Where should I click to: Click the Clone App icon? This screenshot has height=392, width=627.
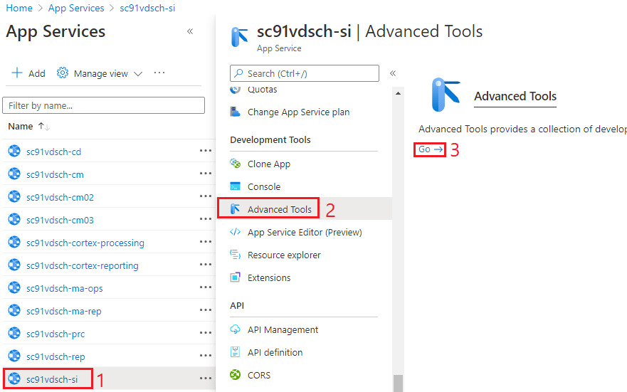pos(235,164)
